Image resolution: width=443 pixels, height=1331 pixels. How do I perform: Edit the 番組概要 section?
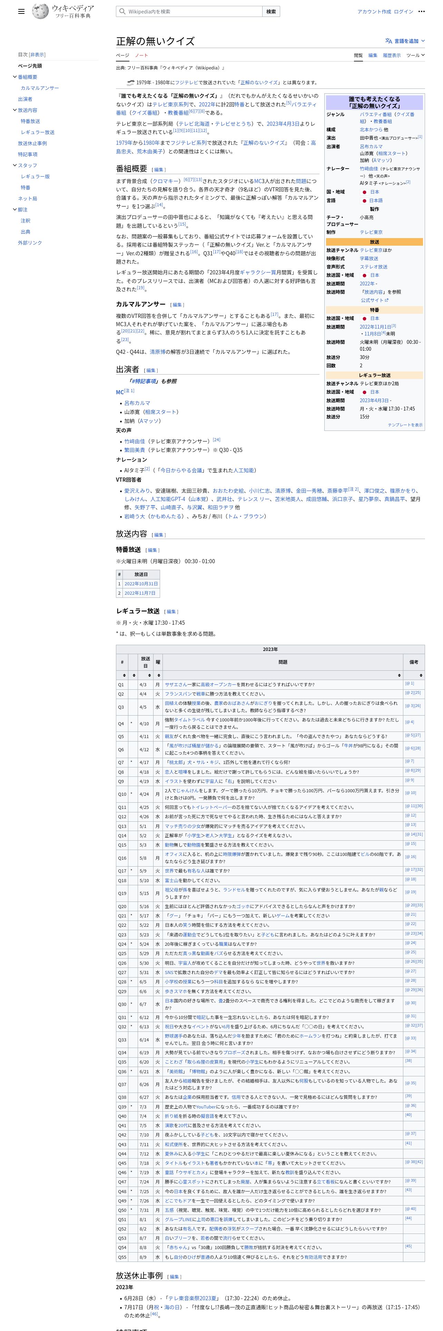point(159,169)
